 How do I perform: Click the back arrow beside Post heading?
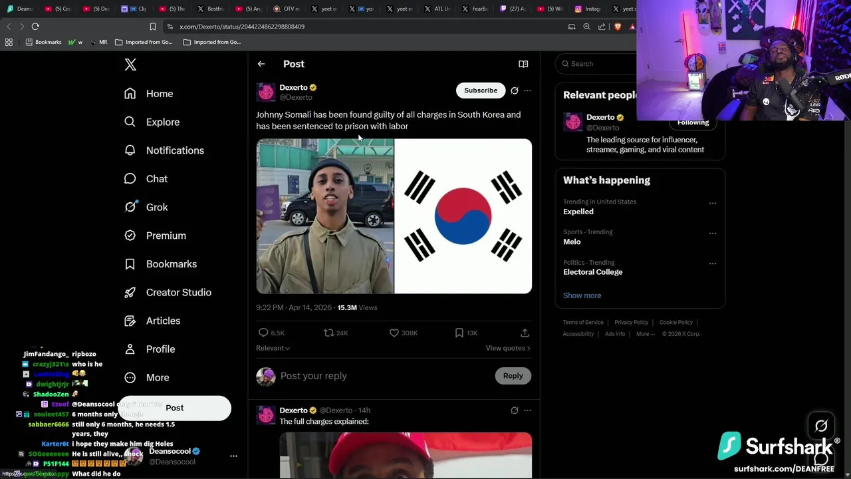pos(261,64)
